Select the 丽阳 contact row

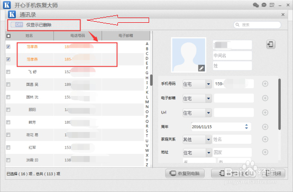pyautogui.click(x=75, y=110)
